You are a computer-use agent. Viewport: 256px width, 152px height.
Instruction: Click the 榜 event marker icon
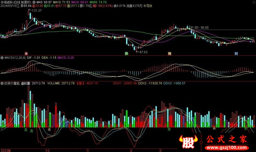coord(170,53)
